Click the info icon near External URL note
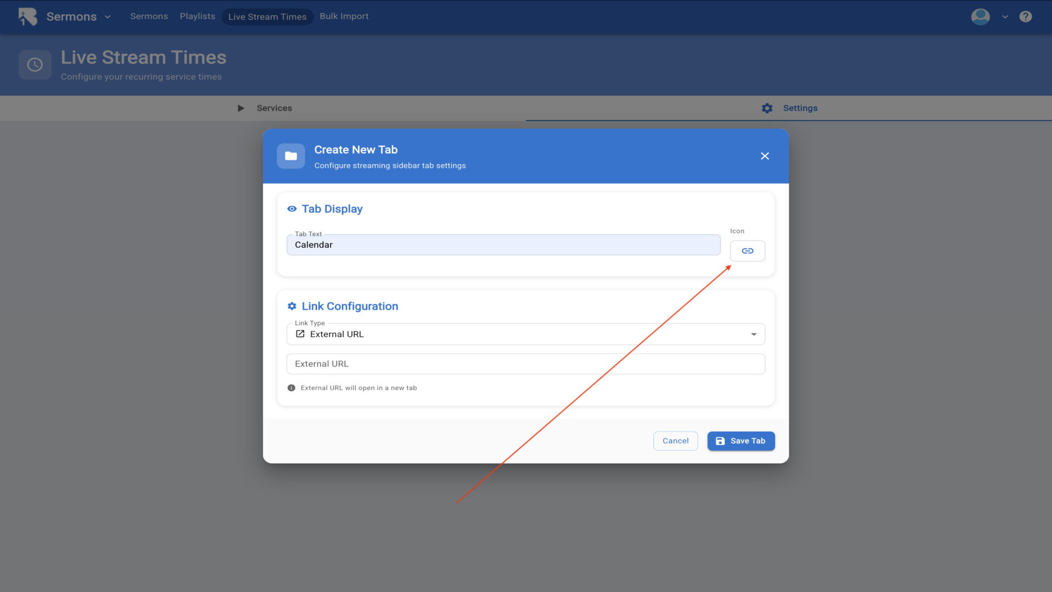The height and width of the screenshot is (592, 1052). (x=291, y=388)
